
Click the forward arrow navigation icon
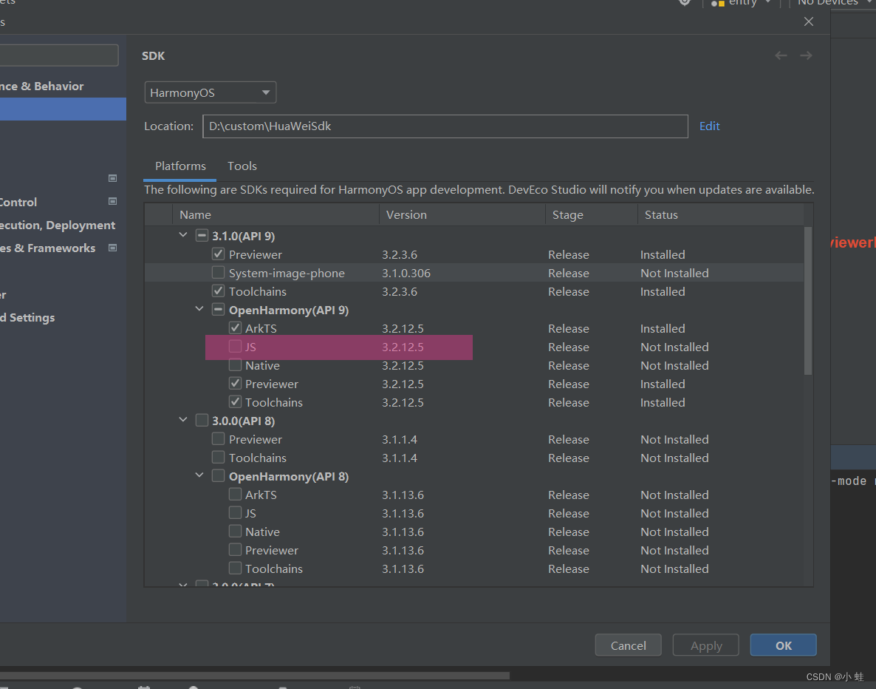806,55
